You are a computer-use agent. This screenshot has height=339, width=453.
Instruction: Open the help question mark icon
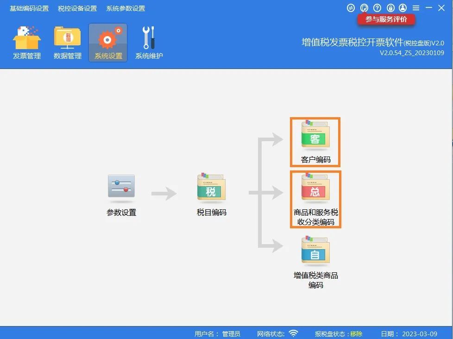[377, 8]
